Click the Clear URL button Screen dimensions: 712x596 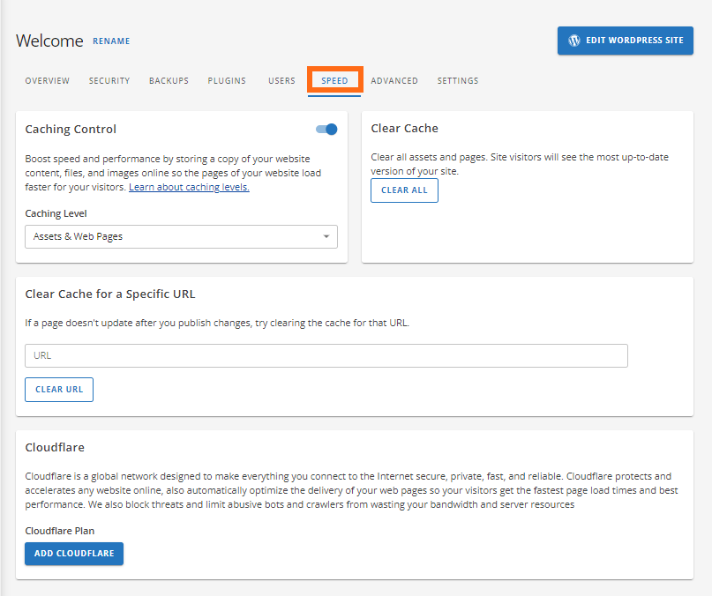click(58, 389)
